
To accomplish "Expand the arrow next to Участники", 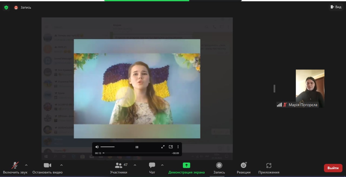I will 135,165.
